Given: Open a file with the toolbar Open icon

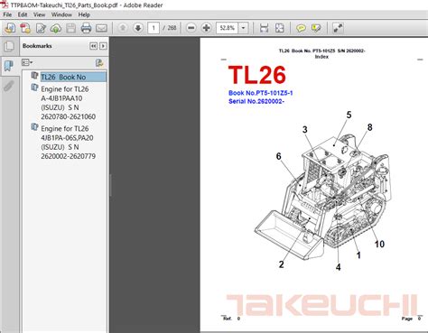Looking at the screenshot, I should pos(10,28).
